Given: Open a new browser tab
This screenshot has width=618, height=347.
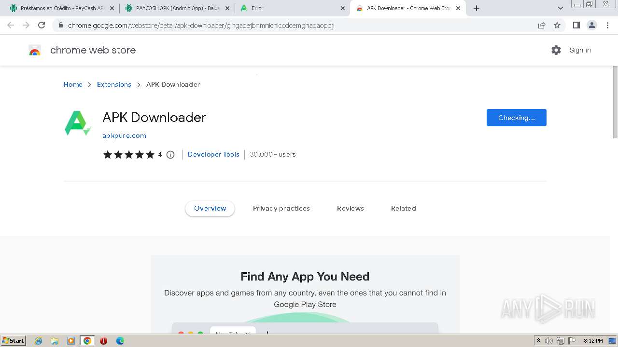Looking at the screenshot, I should (x=477, y=8).
